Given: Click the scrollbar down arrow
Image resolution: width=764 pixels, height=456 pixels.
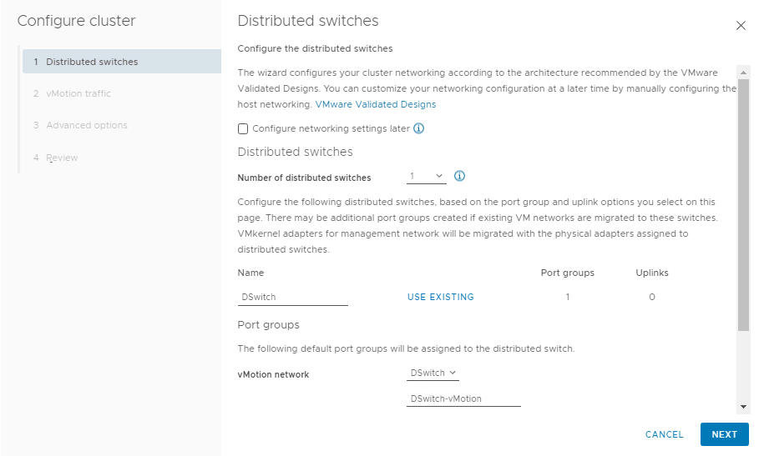Looking at the screenshot, I should tap(743, 407).
